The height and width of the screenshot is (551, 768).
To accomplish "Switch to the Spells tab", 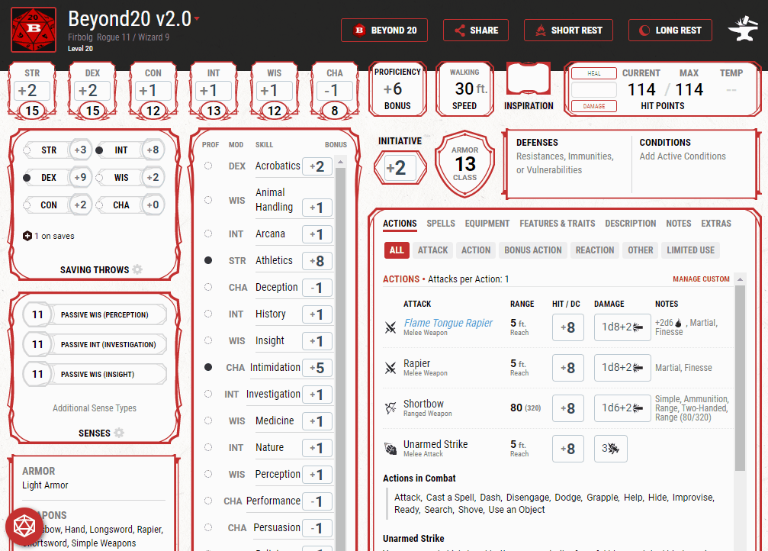I will [441, 224].
